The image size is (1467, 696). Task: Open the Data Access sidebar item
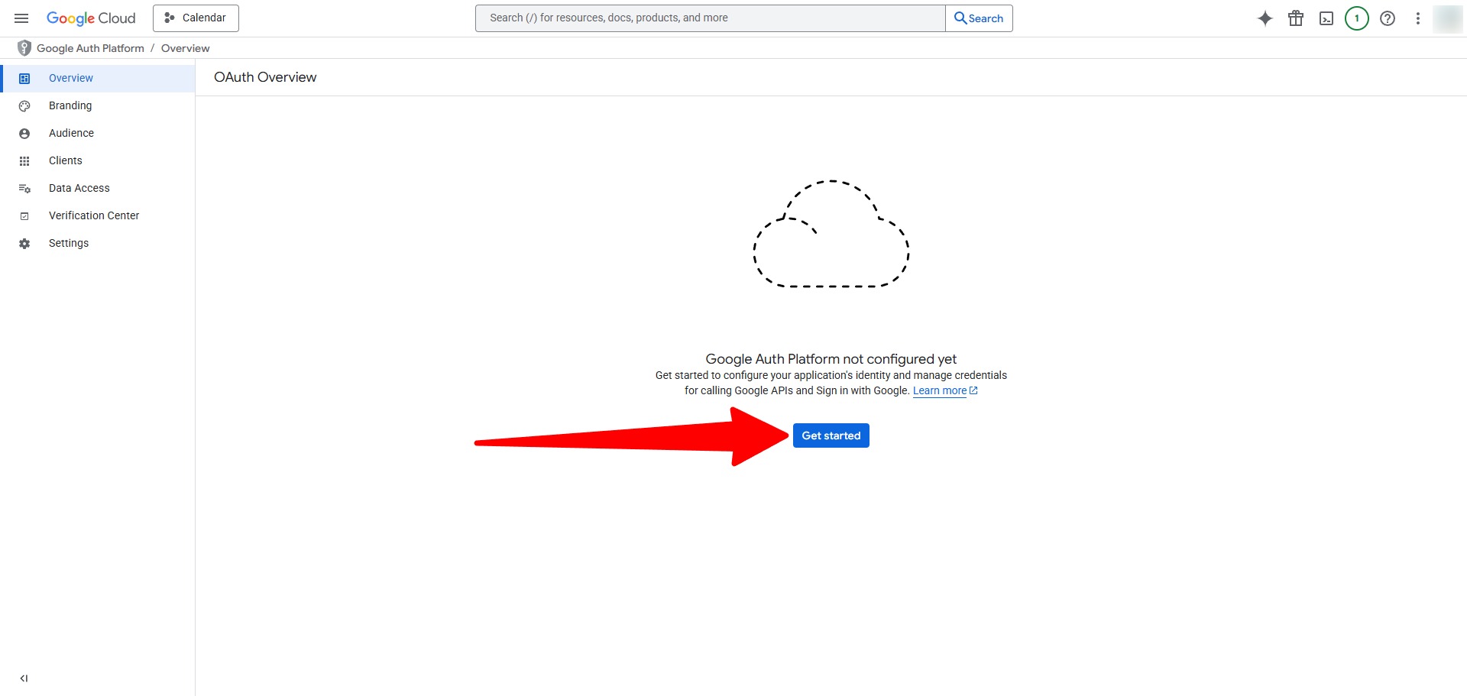point(98,188)
